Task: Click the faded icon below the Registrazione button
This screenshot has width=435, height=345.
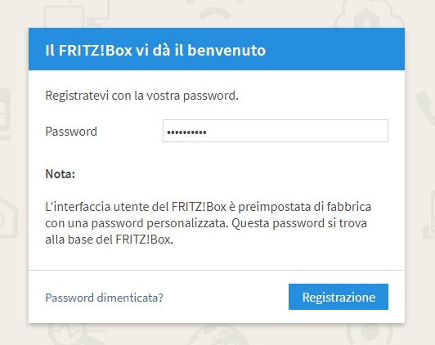Action: pos(369,334)
